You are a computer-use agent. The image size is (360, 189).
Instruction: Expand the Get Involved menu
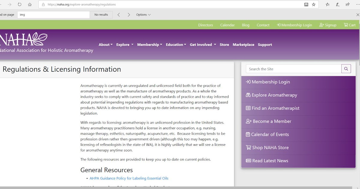click(203, 45)
